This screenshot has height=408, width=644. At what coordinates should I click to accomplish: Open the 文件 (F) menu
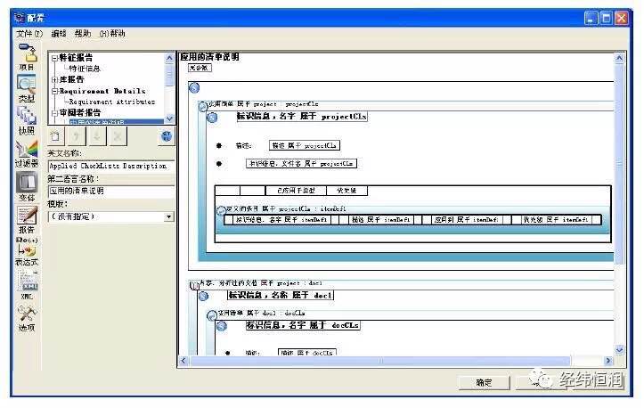29,34
